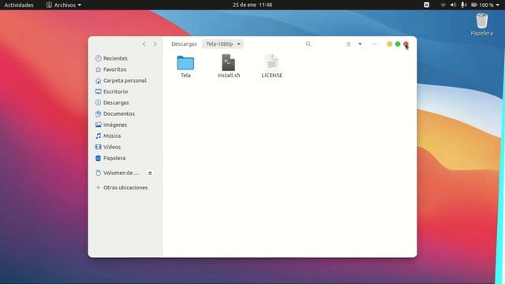Open the view options dropdown arrow
505x284 pixels.
click(360, 44)
